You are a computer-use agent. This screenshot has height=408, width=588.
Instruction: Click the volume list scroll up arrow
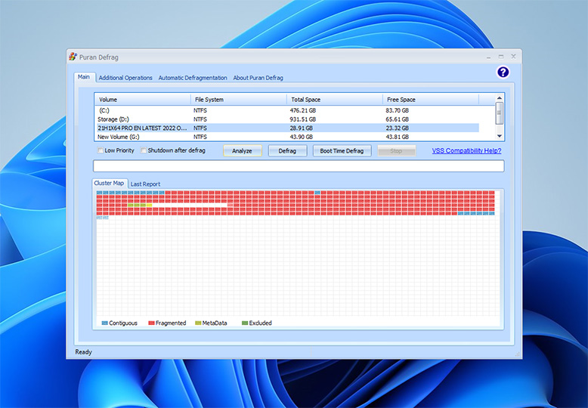(x=499, y=98)
